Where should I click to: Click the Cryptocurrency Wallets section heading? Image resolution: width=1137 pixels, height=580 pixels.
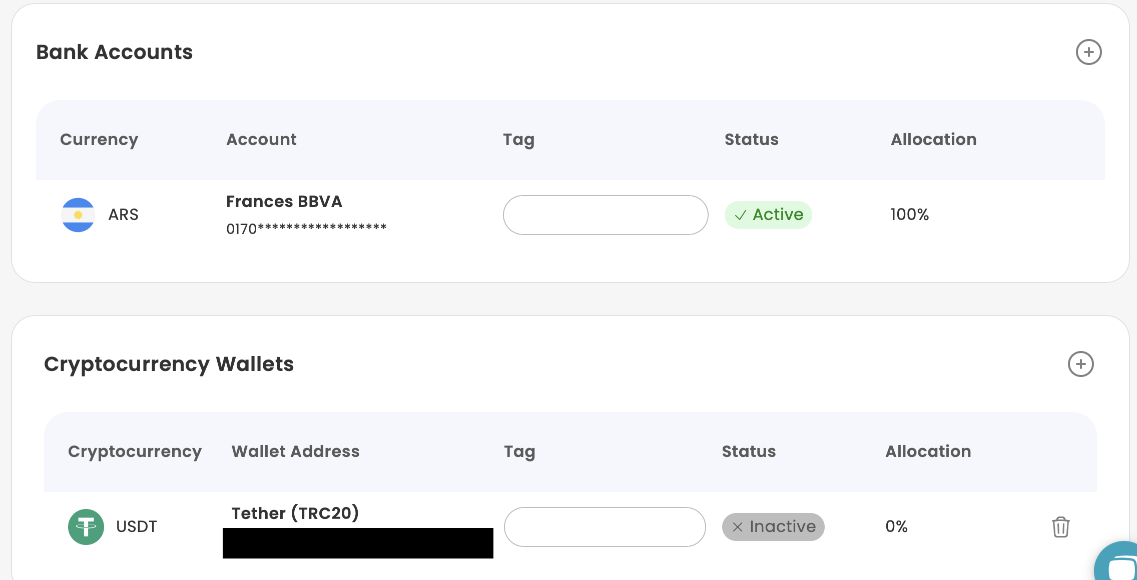169,364
